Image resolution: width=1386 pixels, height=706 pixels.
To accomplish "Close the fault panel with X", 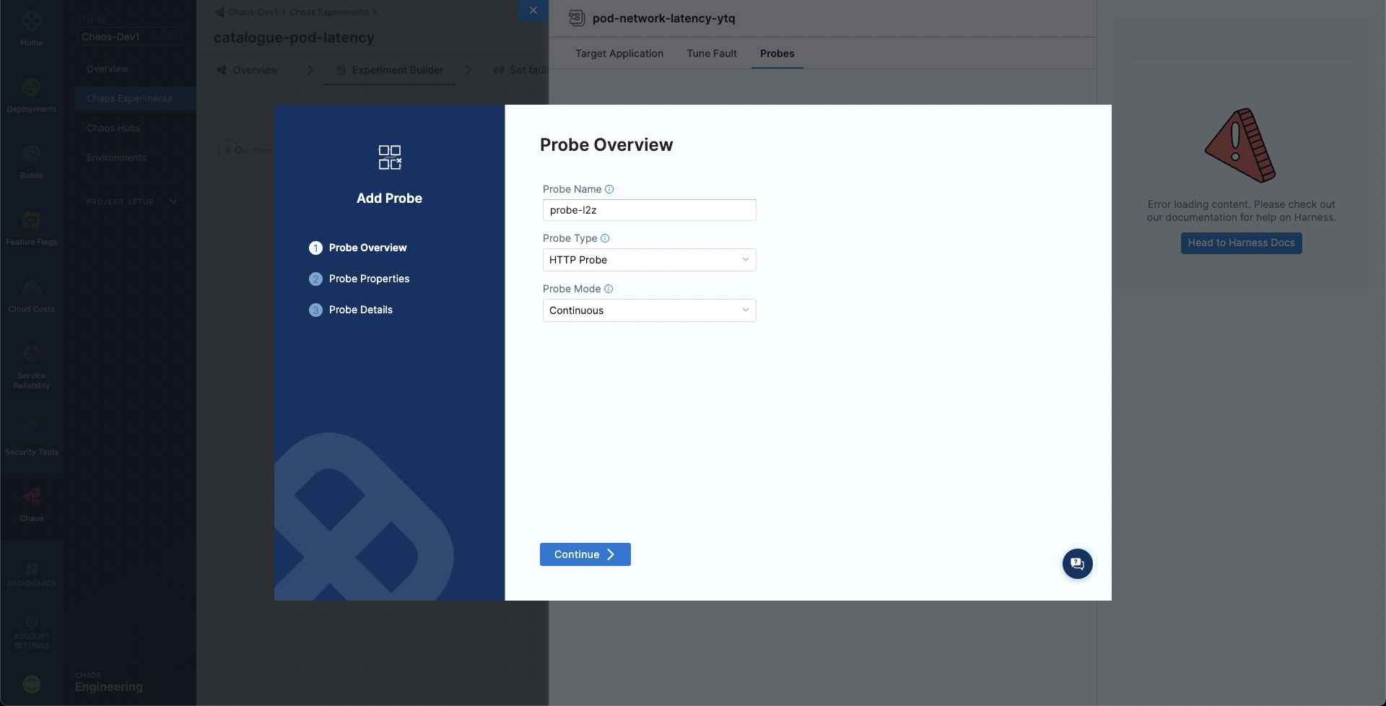I will click(533, 10).
